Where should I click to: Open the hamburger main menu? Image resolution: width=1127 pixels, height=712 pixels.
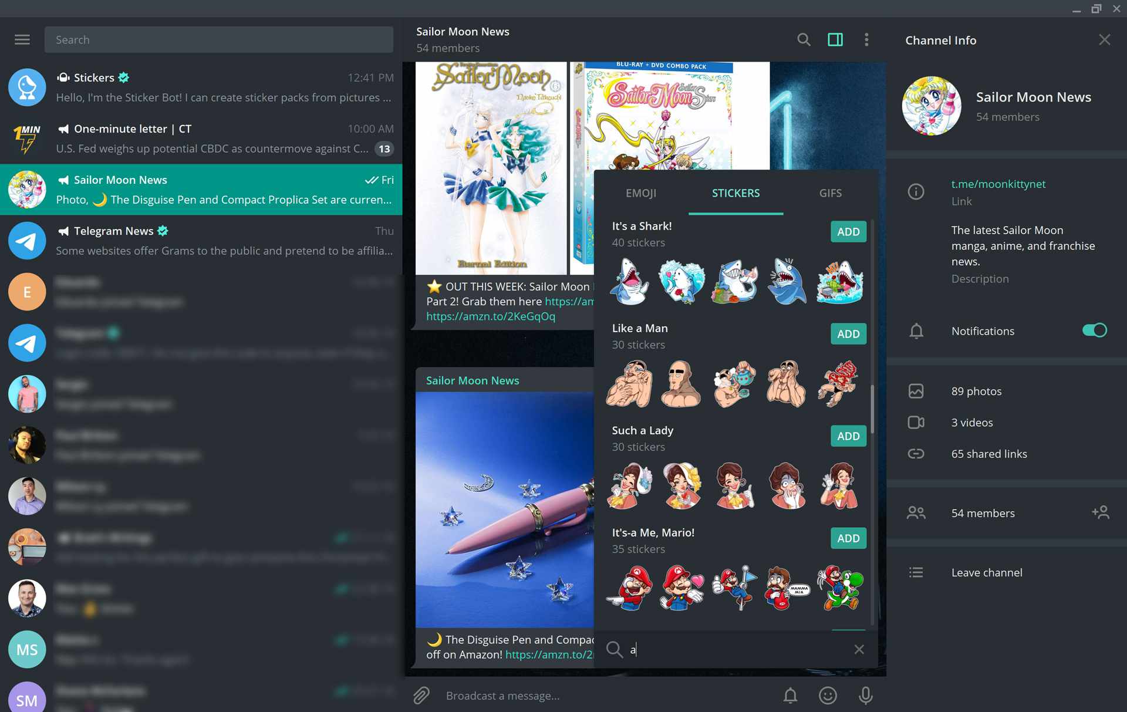22,39
